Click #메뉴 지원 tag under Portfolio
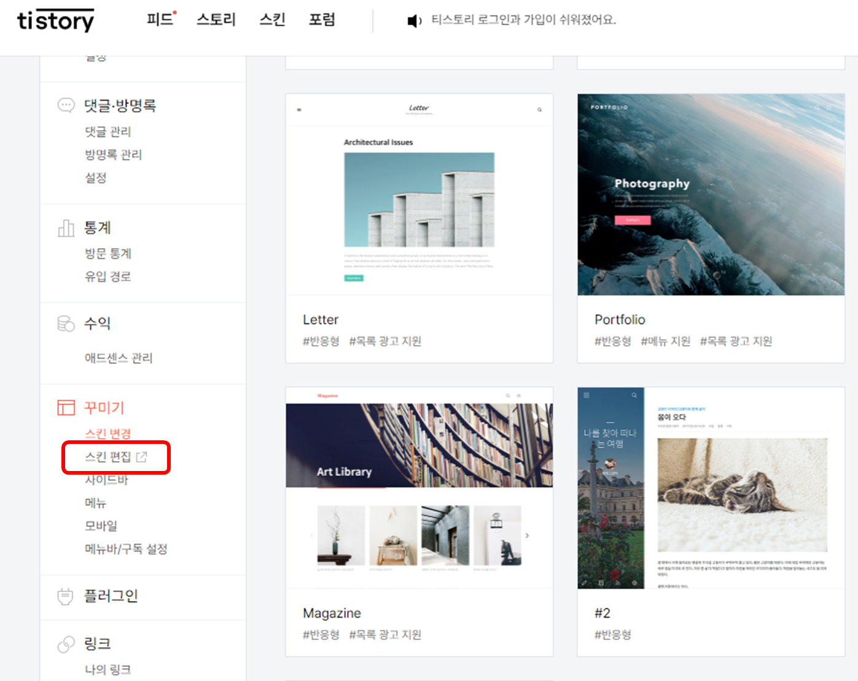Screen dimensions: 858x681 [666, 341]
